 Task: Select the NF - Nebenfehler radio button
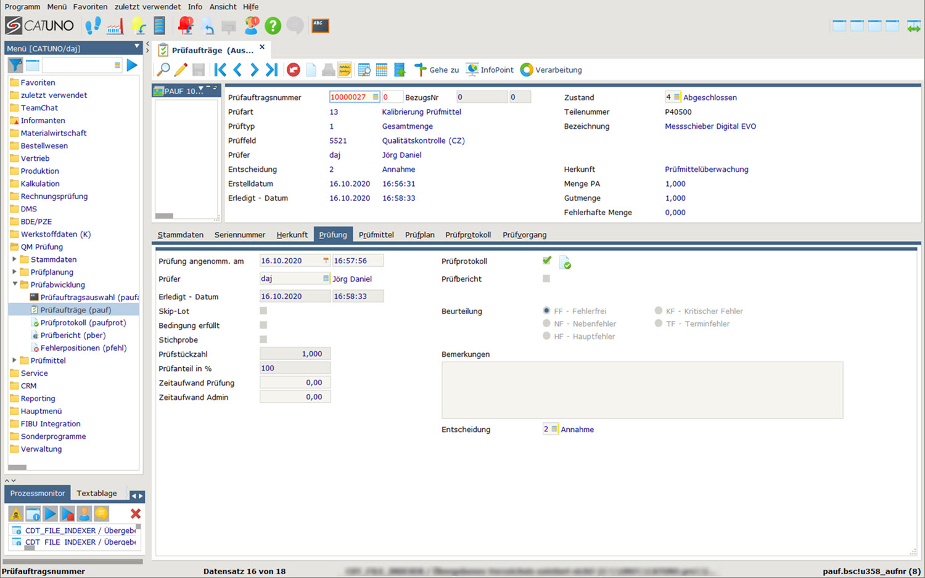546,324
